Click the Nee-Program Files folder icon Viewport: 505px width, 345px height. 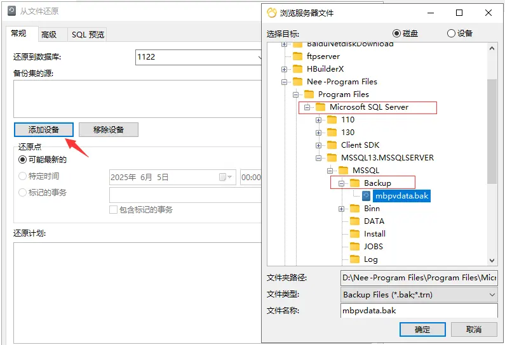[297, 82]
